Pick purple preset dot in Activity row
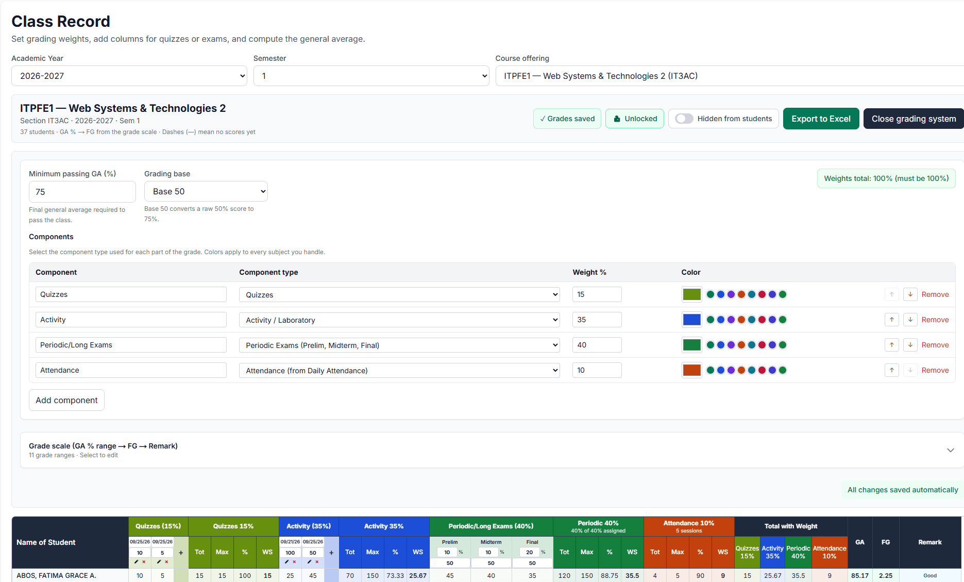 click(x=731, y=320)
